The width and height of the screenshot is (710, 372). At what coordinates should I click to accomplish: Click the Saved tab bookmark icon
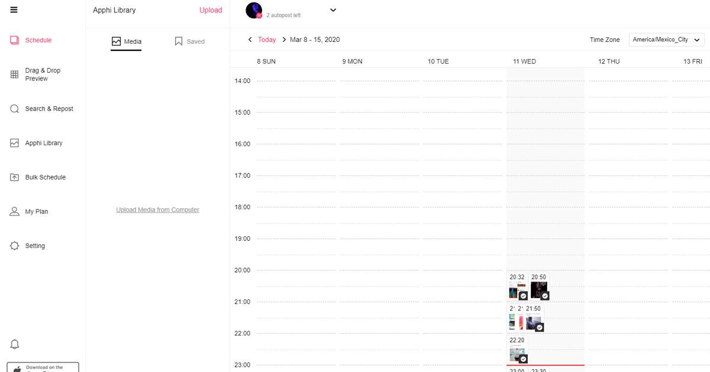tap(179, 41)
